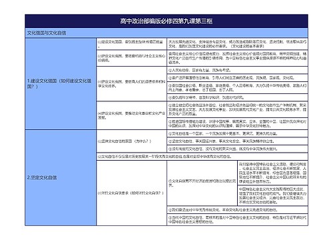Click the cell about 社会主义核心价值观凝魂聚力

tap(237, 58)
